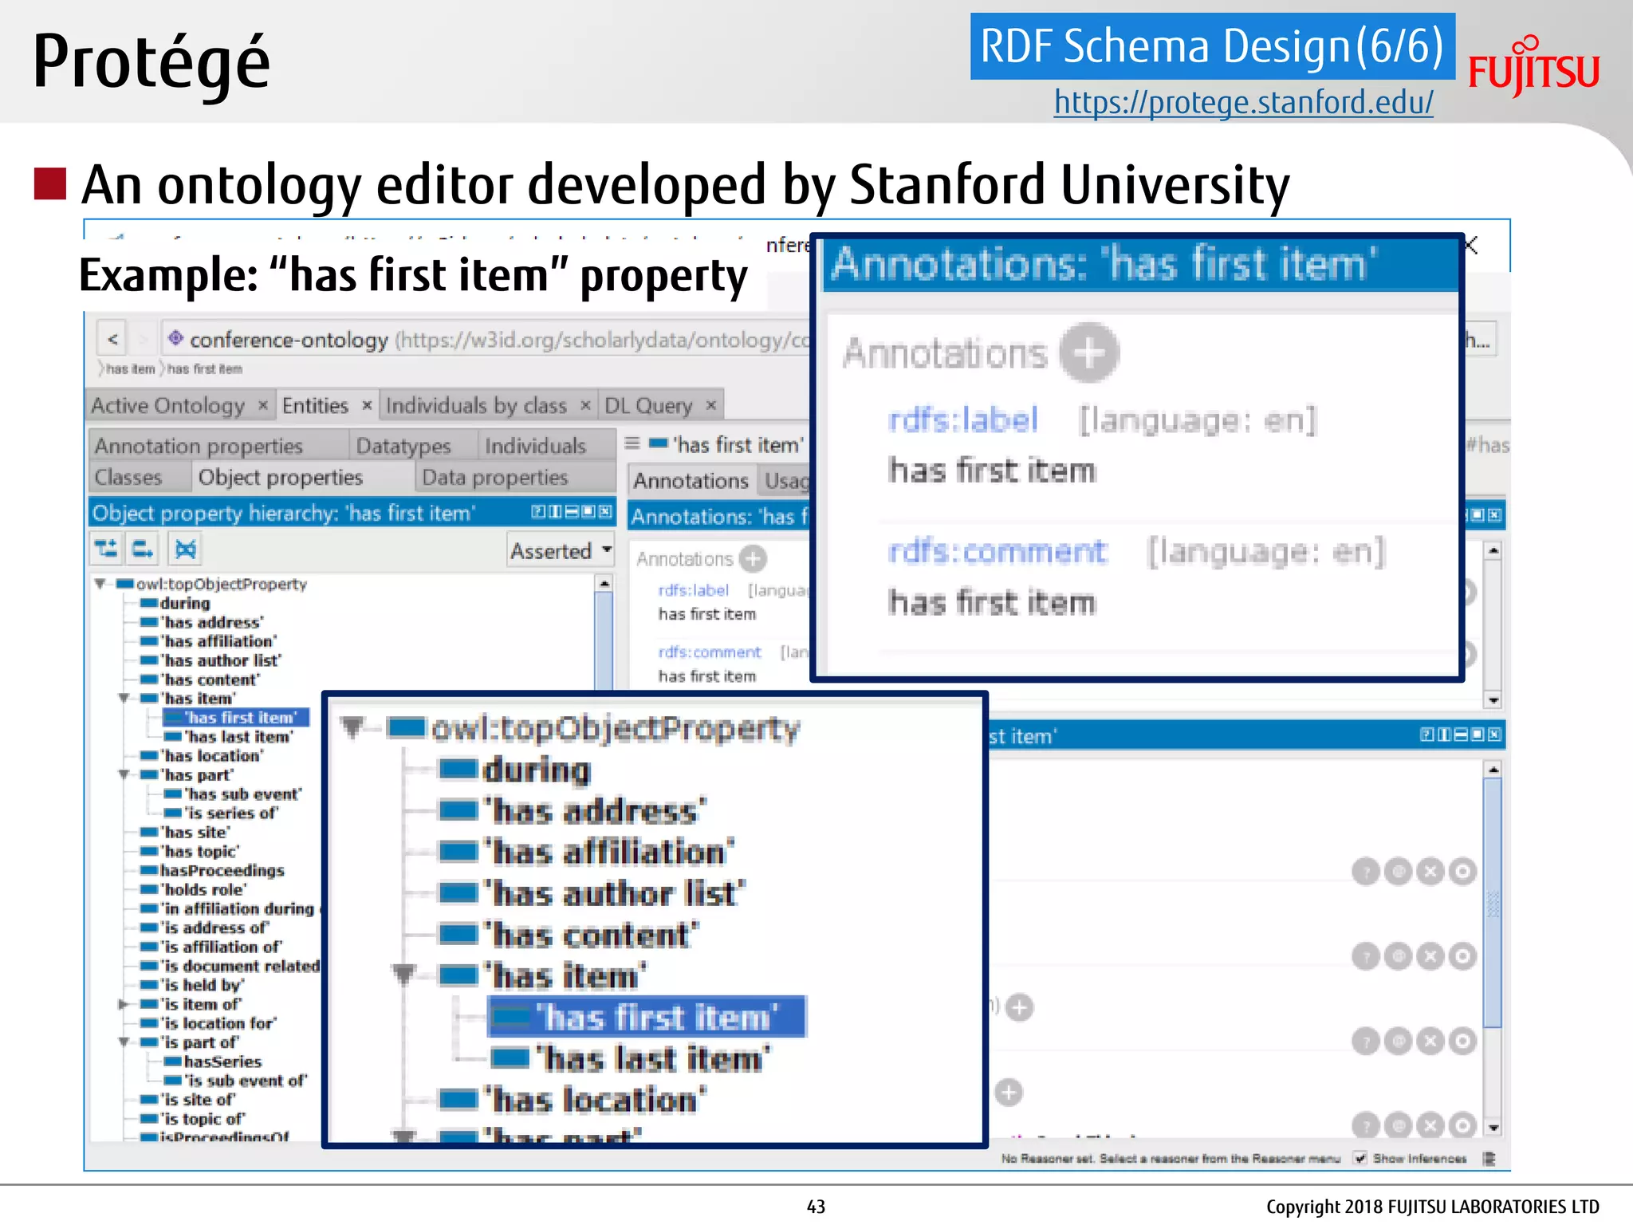Close the 'st item' panel view
Screen dimensions: 1633x1225
point(1493,735)
